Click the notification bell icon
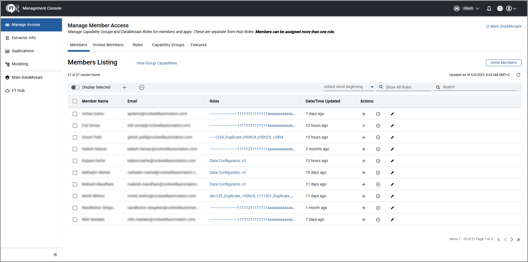The width and height of the screenshot is (528, 262). tap(489, 8)
